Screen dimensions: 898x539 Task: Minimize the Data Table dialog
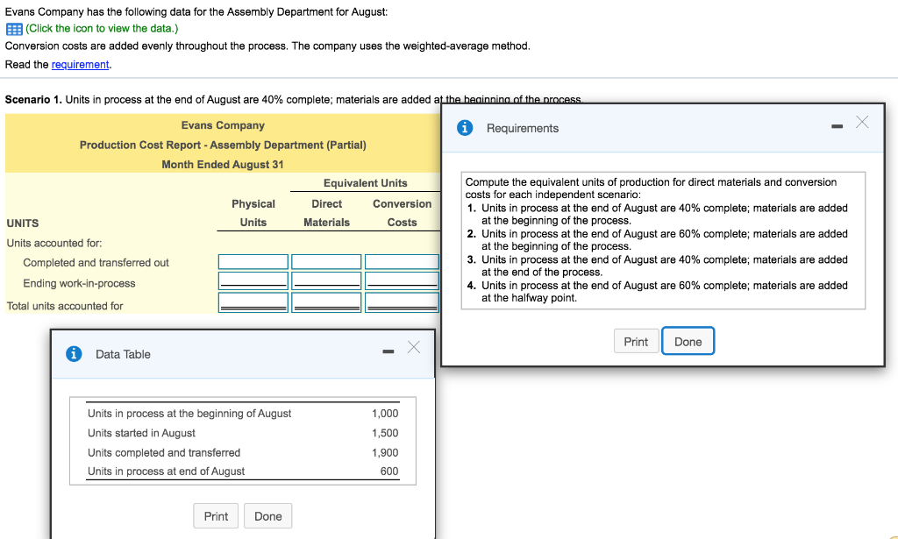(x=388, y=351)
